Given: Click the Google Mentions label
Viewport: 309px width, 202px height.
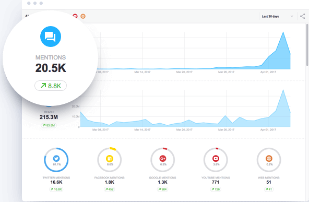Looking at the screenshot, I should 162,177.
